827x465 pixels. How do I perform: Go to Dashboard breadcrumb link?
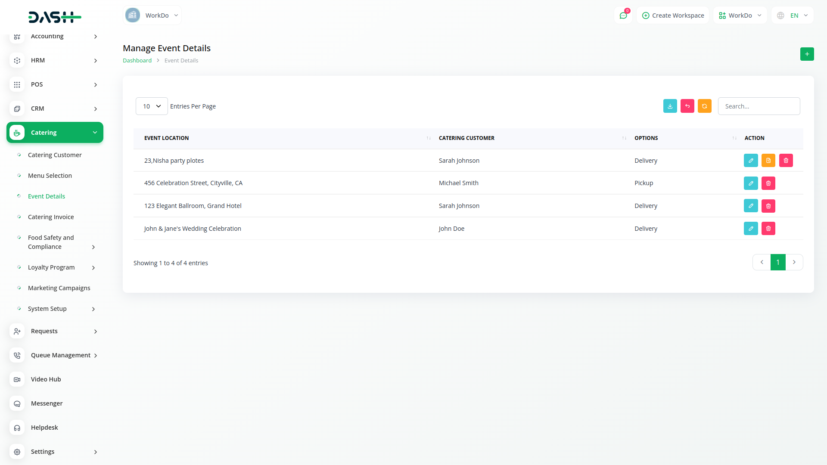click(x=137, y=61)
